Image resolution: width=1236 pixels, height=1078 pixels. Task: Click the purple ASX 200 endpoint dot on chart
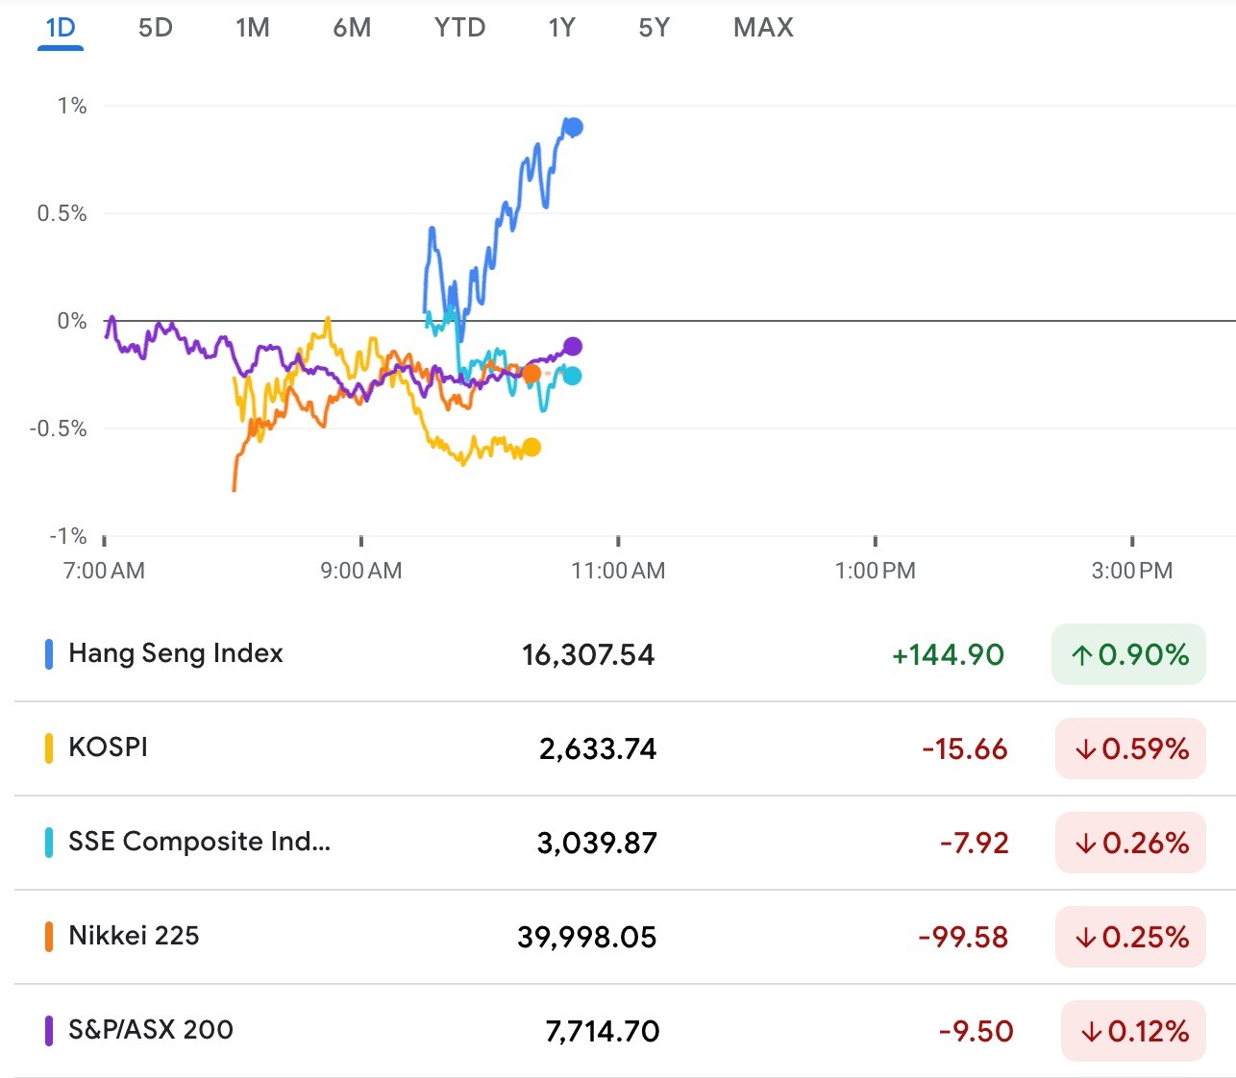[573, 346]
